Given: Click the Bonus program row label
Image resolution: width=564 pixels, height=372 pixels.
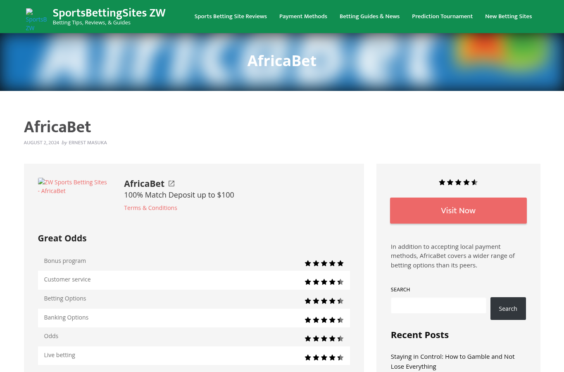Looking at the screenshot, I should [65, 261].
